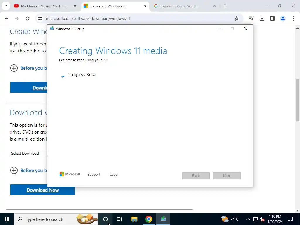Viewport: 300px width, 225px height.
Task: Open the tab search dropdown arrow
Action: (6, 6)
